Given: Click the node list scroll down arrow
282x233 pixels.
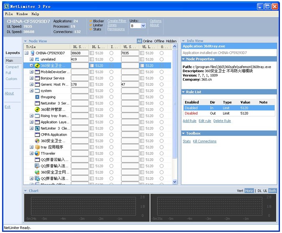Looking at the screenshot, I should [x=175, y=182].
